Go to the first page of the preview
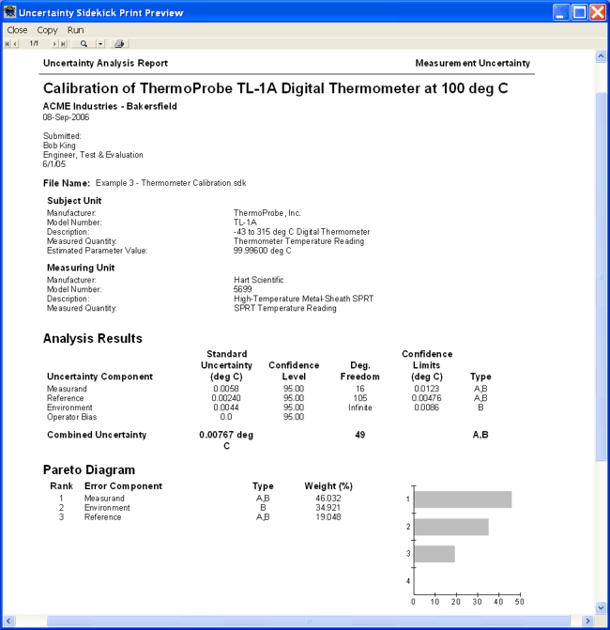The image size is (610, 630). 8,44
